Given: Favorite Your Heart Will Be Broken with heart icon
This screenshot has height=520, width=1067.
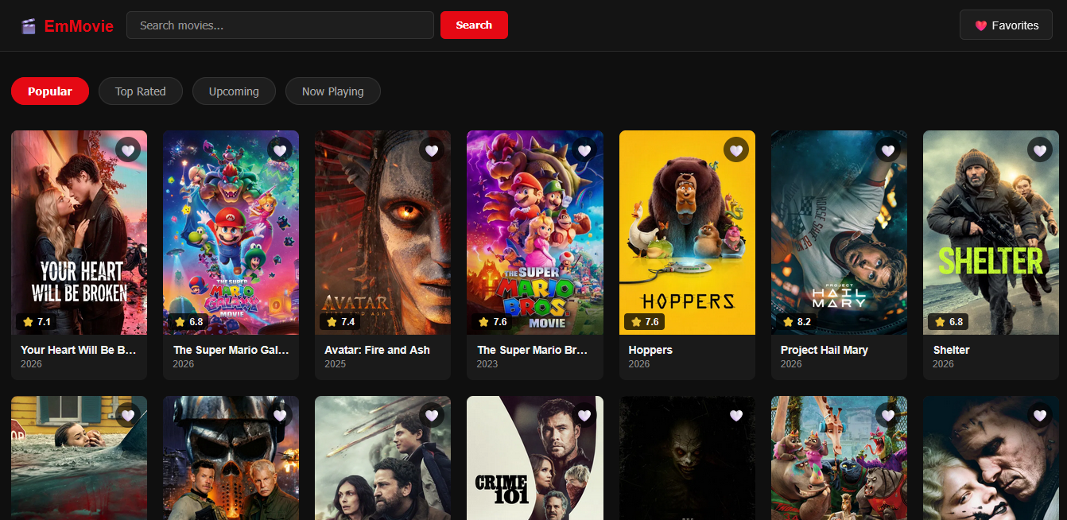Looking at the screenshot, I should [x=128, y=149].
